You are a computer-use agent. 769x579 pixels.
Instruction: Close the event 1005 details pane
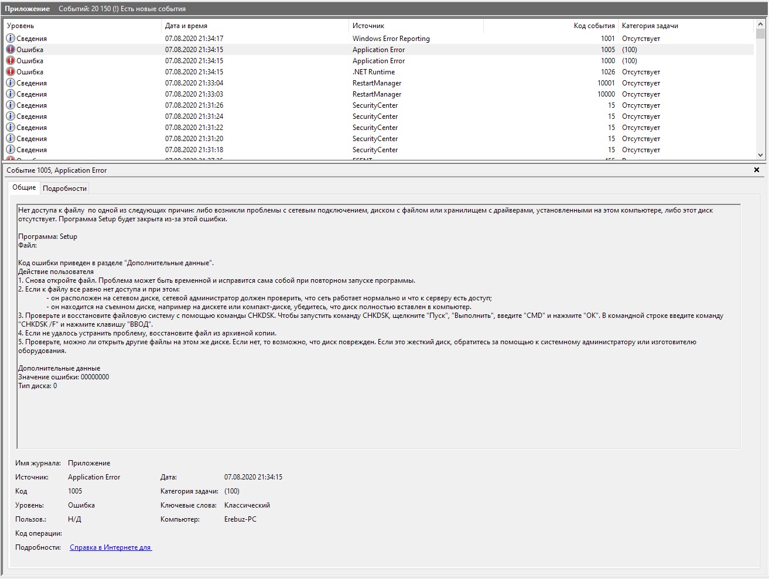757,170
